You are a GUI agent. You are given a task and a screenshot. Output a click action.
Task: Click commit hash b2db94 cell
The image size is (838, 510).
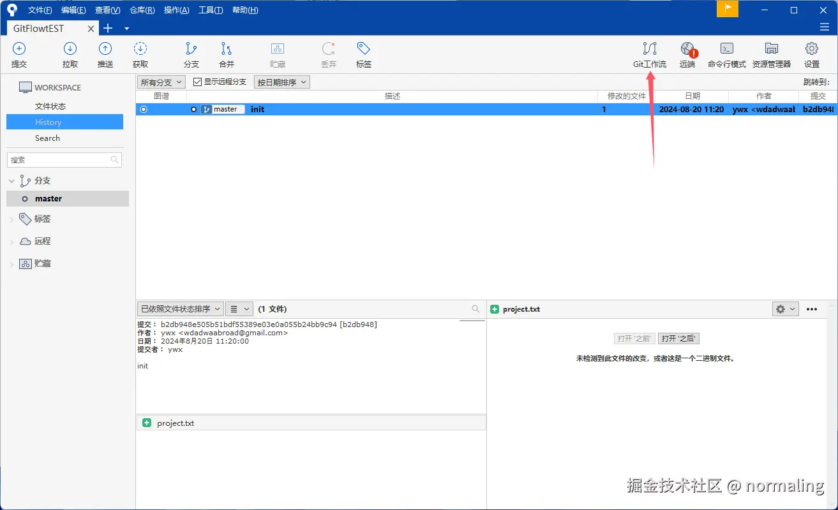(818, 109)
